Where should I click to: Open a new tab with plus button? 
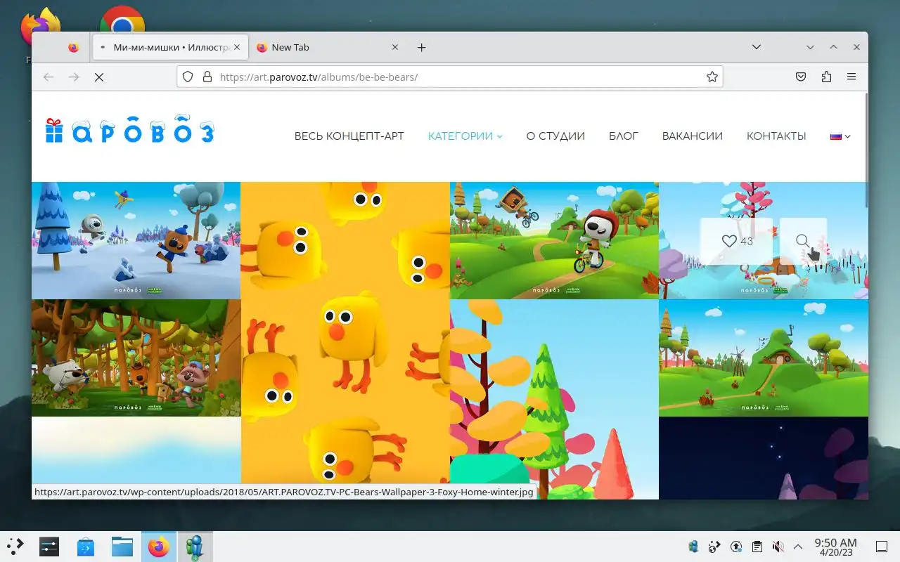tap(421, 47)
